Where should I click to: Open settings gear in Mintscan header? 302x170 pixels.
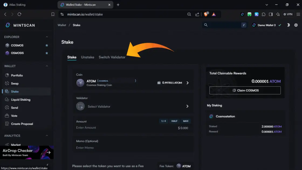coord(296,25)
